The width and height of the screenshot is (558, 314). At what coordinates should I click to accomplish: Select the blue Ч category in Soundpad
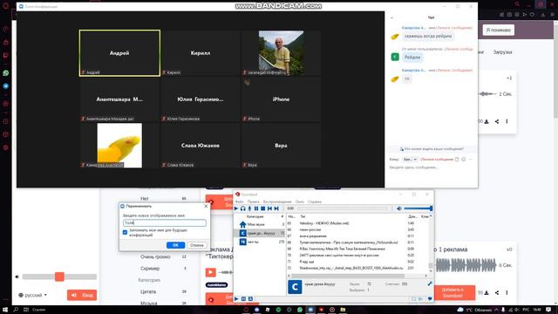click(261, 242)
